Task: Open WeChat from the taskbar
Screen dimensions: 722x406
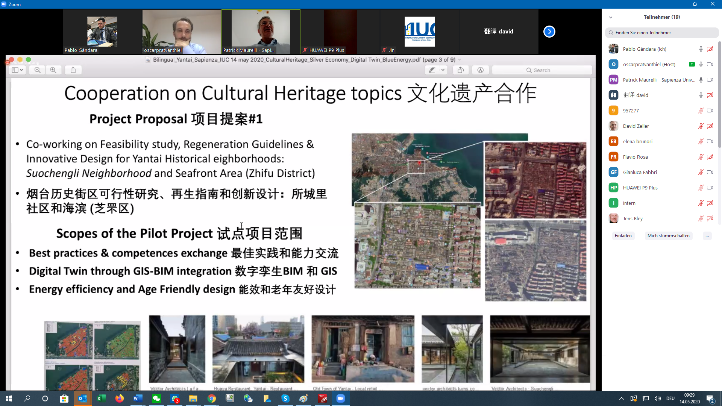Action: (x=156, y=398)
